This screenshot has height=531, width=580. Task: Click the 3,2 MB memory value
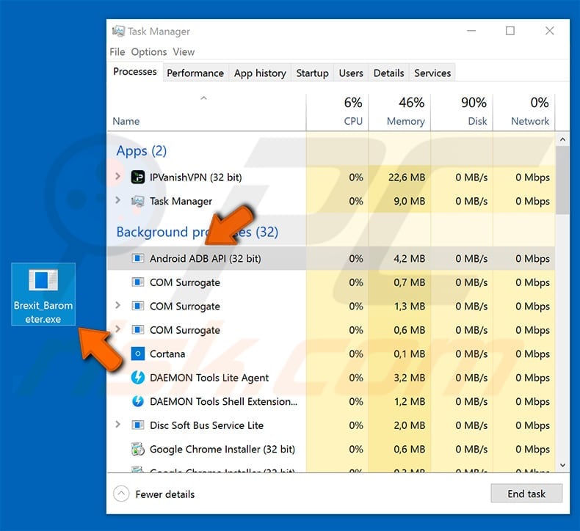pos(409,378)
